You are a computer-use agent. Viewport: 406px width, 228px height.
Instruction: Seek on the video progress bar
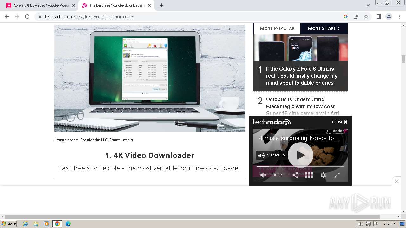click(x=300, y=167)
